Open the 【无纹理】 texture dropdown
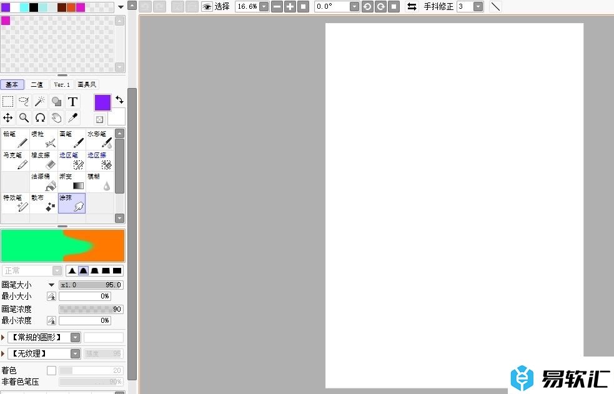 pos(76,353)
